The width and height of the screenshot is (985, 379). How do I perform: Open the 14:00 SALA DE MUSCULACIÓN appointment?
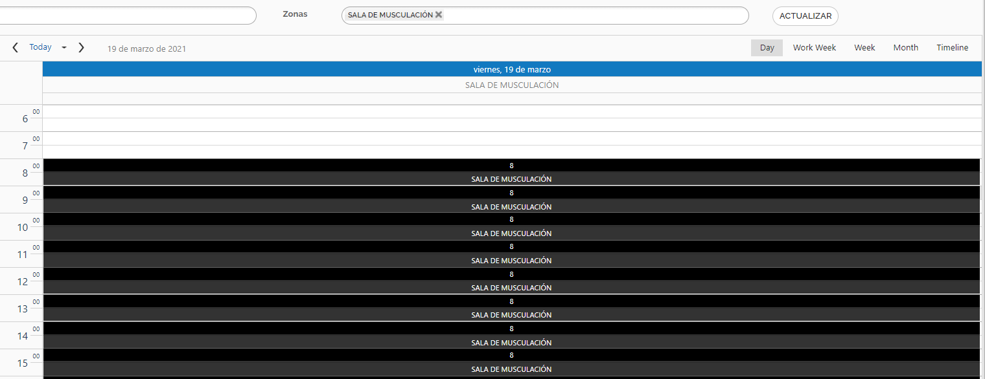pos(512,336)
